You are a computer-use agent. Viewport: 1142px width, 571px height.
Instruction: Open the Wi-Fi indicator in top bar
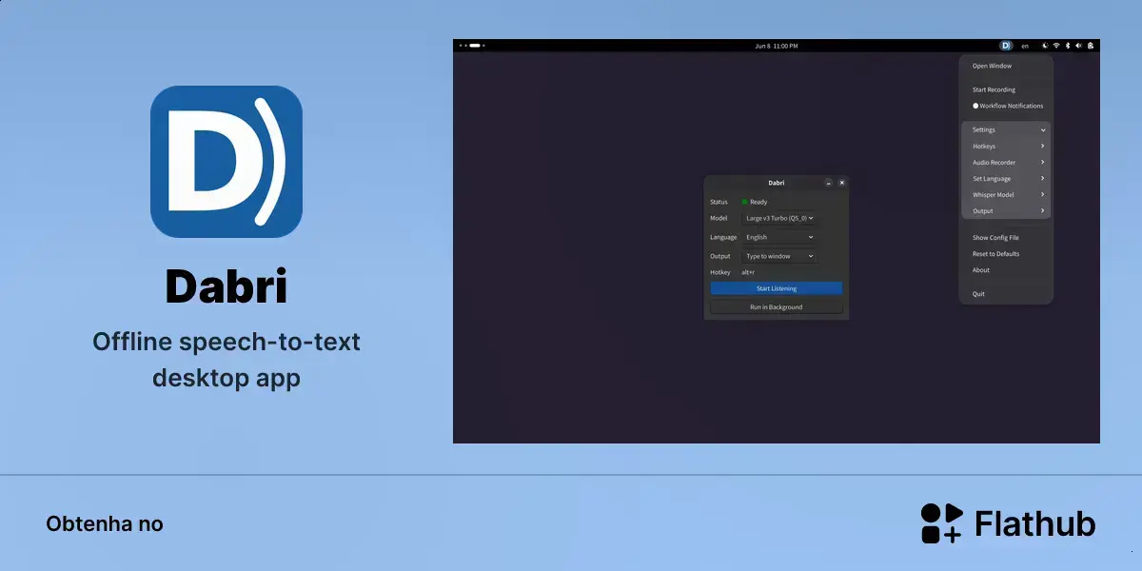[1056, 46]
